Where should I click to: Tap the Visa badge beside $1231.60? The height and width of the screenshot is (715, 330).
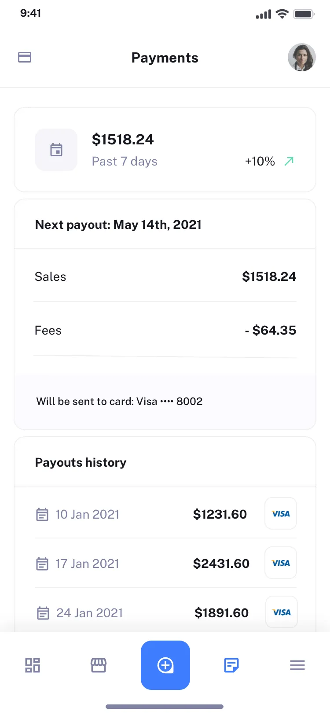coord(280,513)
